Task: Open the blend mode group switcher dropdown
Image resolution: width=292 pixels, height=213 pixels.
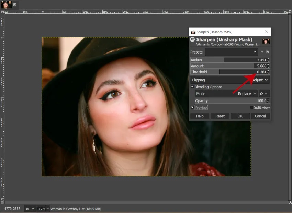Action: [x=264, y=94]
